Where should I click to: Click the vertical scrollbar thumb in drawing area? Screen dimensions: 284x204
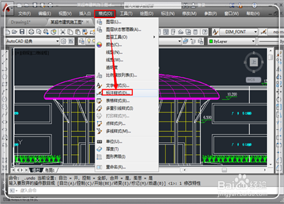point(270,57)
